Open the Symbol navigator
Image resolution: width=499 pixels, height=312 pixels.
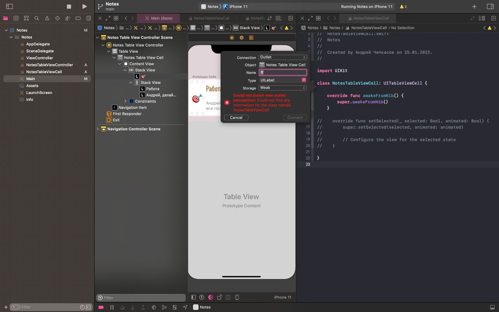point(26,18)
